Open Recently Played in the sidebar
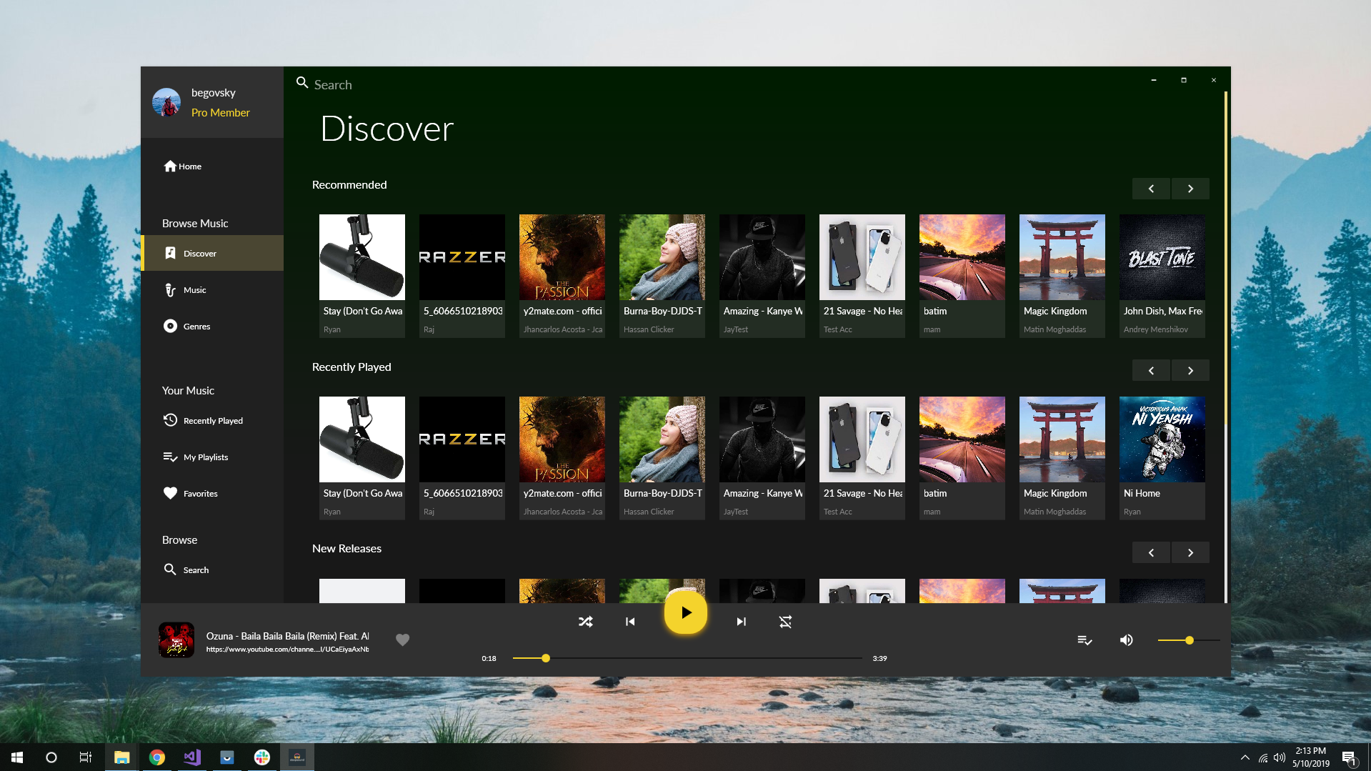This screenshot has height=771, width=1371. click(214, 420)
